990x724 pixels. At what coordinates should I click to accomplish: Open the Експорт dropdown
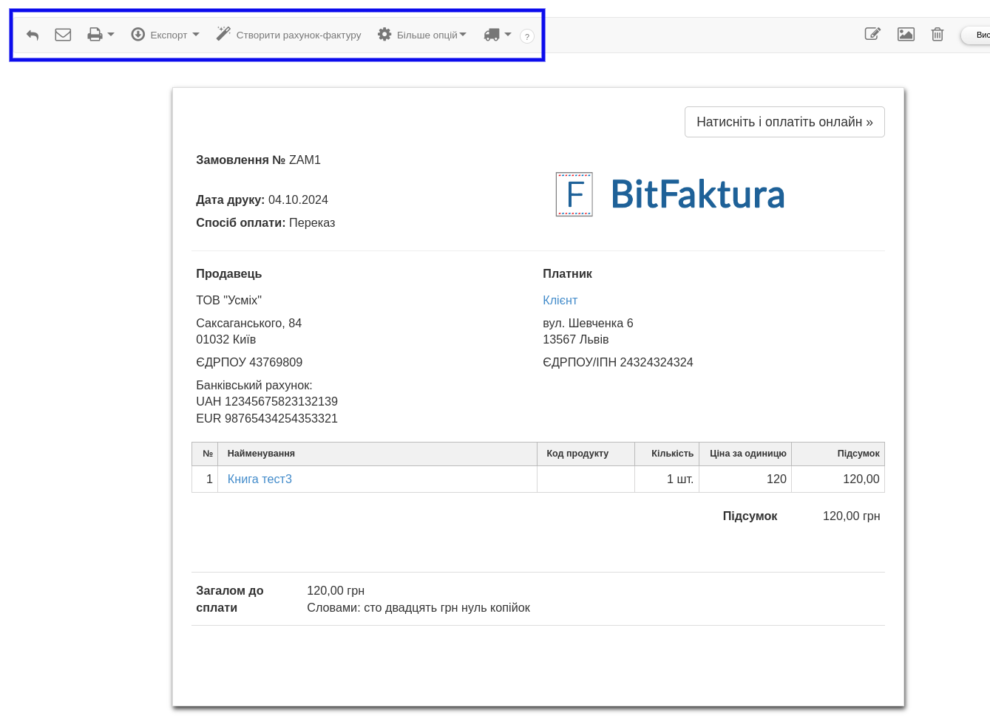point(165,35)
